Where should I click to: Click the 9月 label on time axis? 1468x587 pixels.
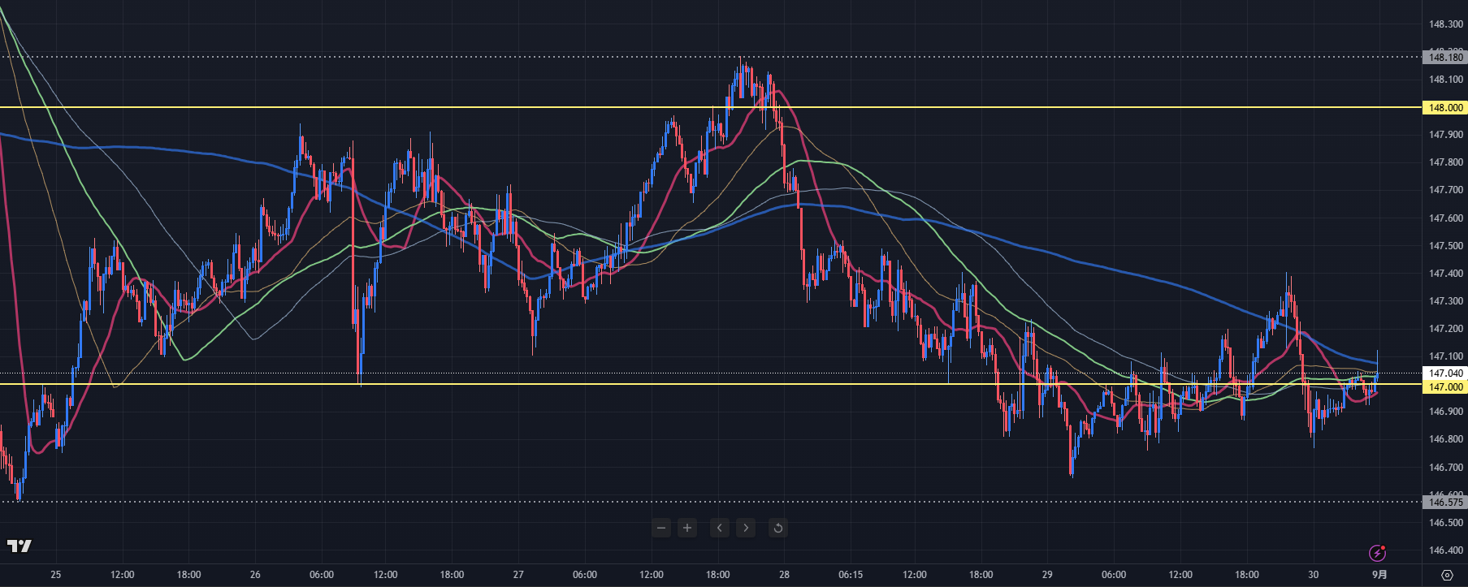pos(1379,575)
